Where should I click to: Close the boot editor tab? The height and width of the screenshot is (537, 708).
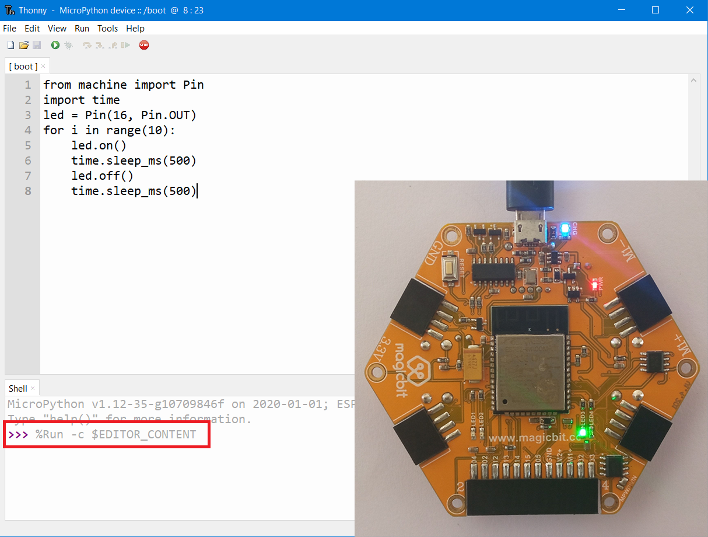pyautogui.click(x=43, y=66)
